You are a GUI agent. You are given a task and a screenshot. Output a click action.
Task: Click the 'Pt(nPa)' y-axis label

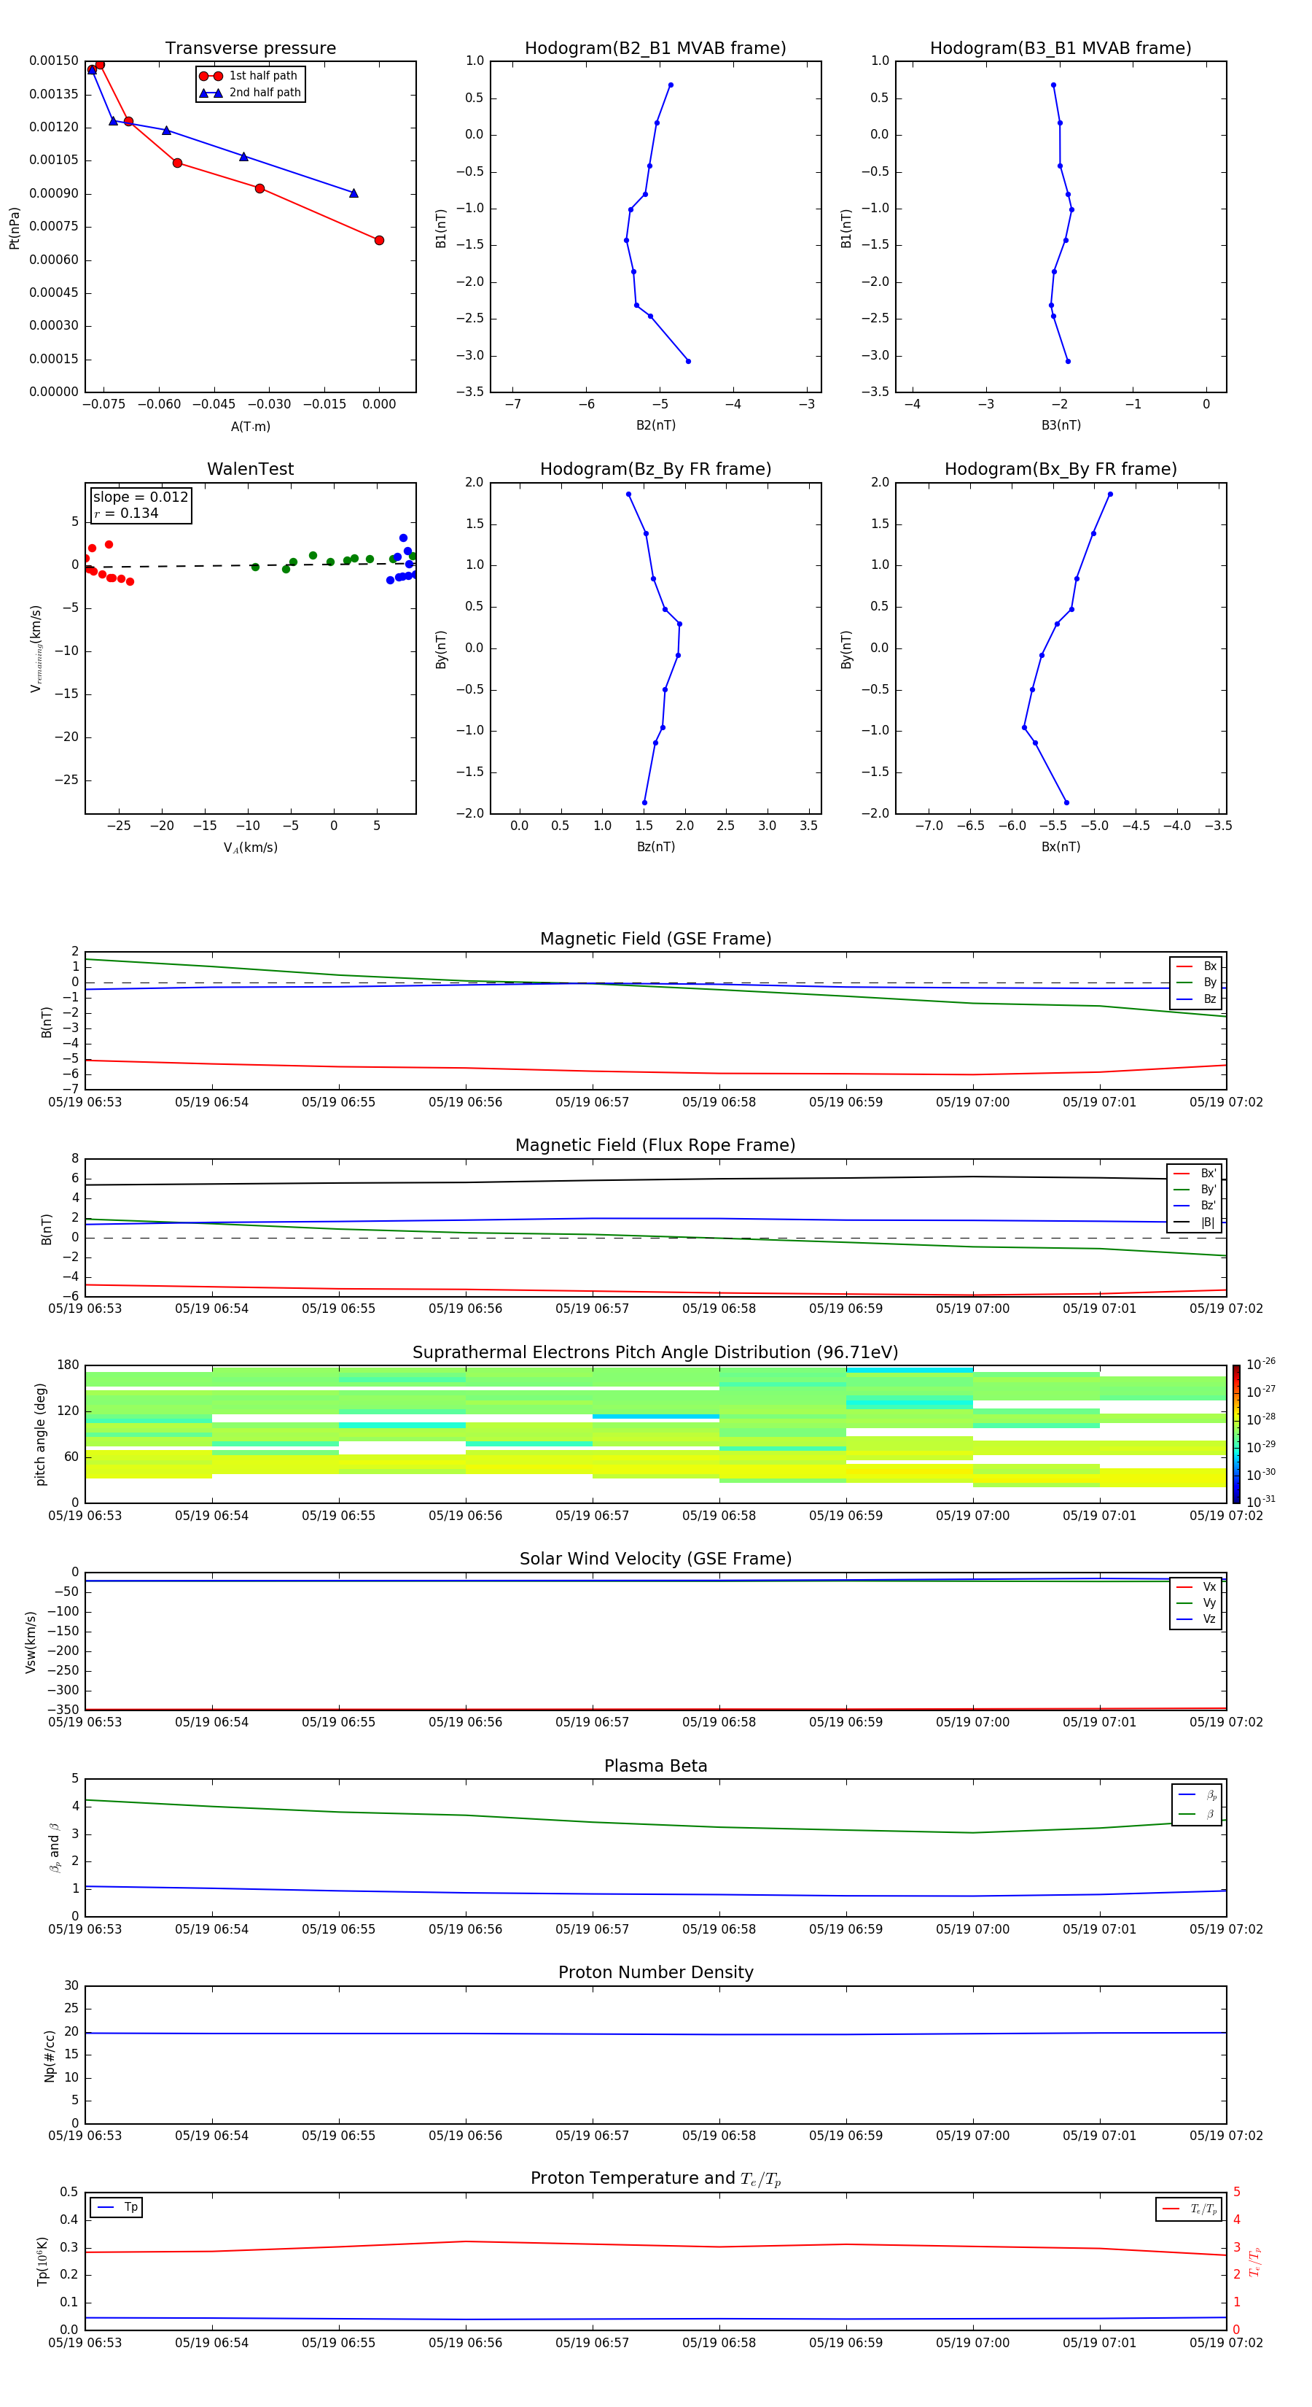[14, 227]
